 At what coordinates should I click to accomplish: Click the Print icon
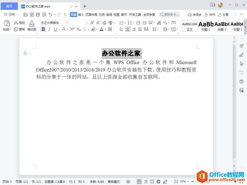pyautogui.click(x=38, y=14)
